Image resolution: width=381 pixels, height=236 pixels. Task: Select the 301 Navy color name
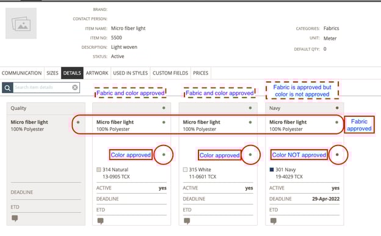pyautogui.click(x=286, y=169)
